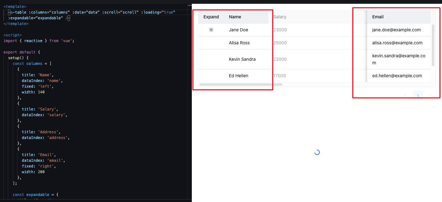Image resolution: width=442 pixels, height=202 pixels.
Task: Click the opening <script> tag in code
Action: click(x=13, y=35)
